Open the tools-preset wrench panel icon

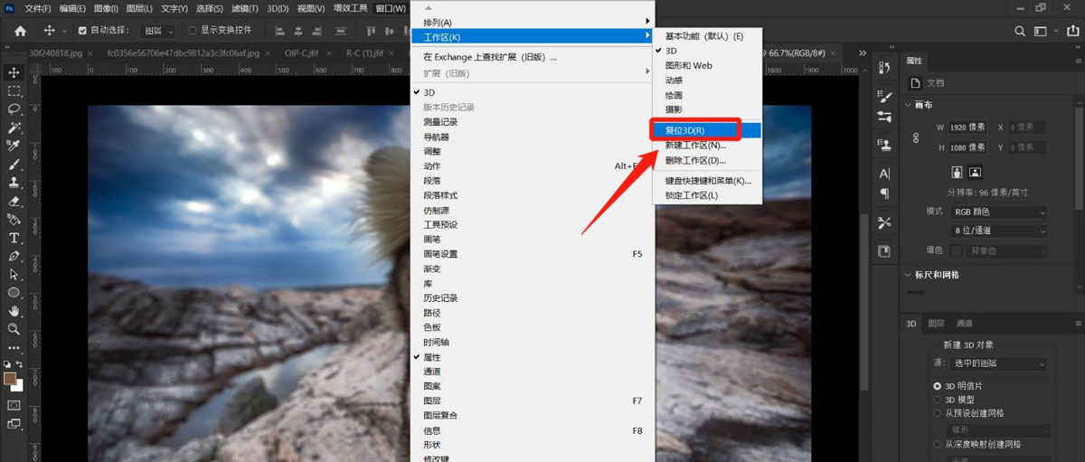click(884, 222)
